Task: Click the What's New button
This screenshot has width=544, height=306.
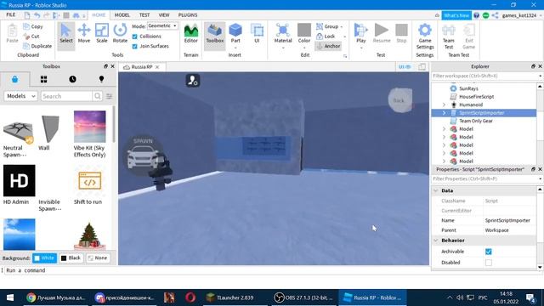Action: pyautogui.click(x=456, y=15)
